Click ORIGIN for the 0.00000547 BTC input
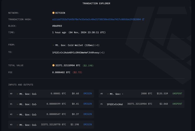Image resolution: width=195 pixels, height=131 pixels. [88, 114]
